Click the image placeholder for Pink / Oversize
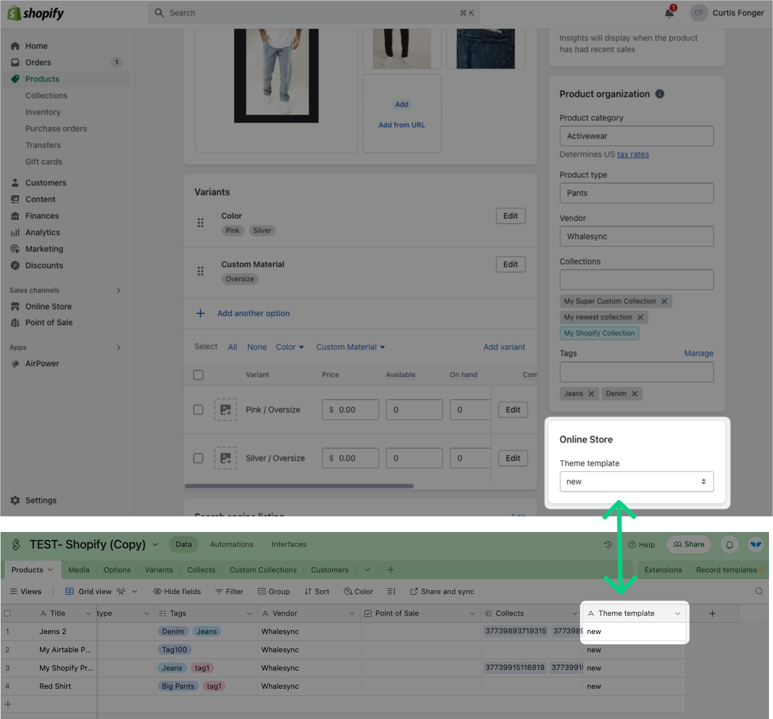773x719 pixels. pyautogui.click(x=225, y=410)
